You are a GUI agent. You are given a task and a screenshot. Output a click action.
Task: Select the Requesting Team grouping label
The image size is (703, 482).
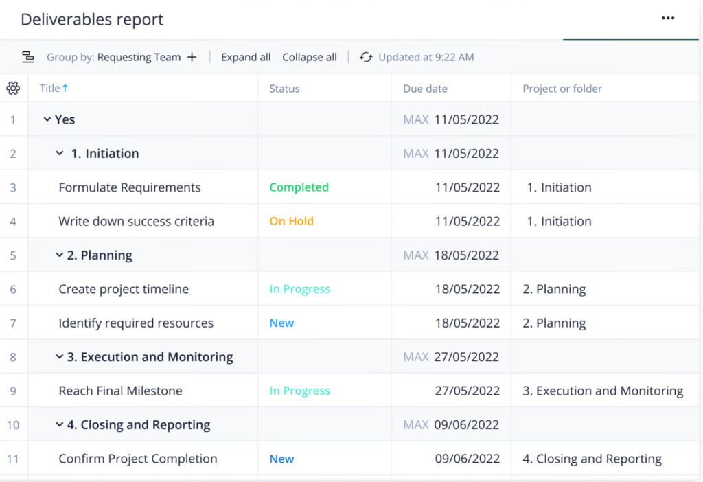tap(141, 57)
